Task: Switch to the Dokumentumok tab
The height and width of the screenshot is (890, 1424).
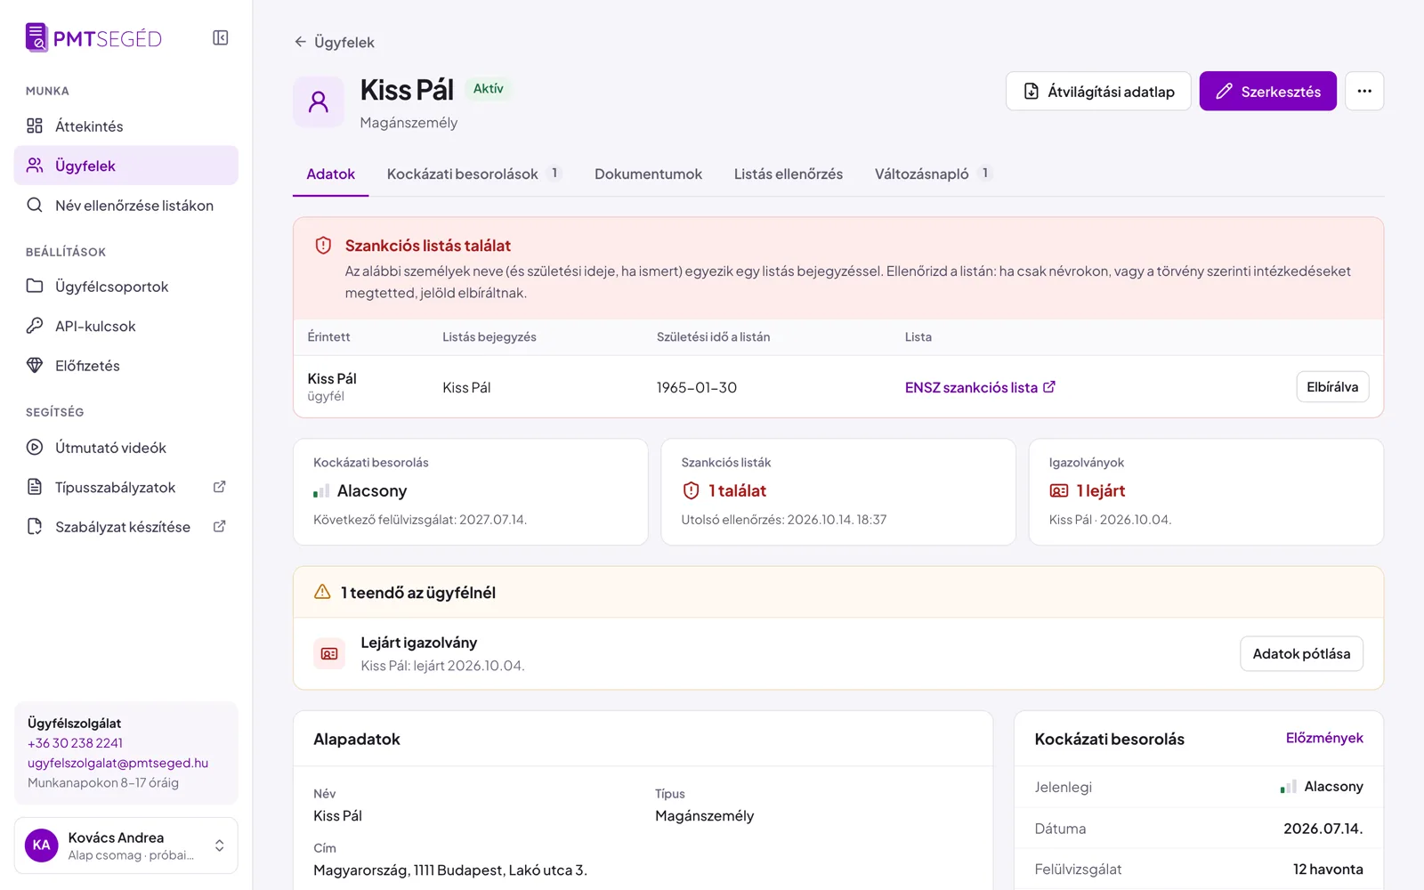Action: (648, 174)
